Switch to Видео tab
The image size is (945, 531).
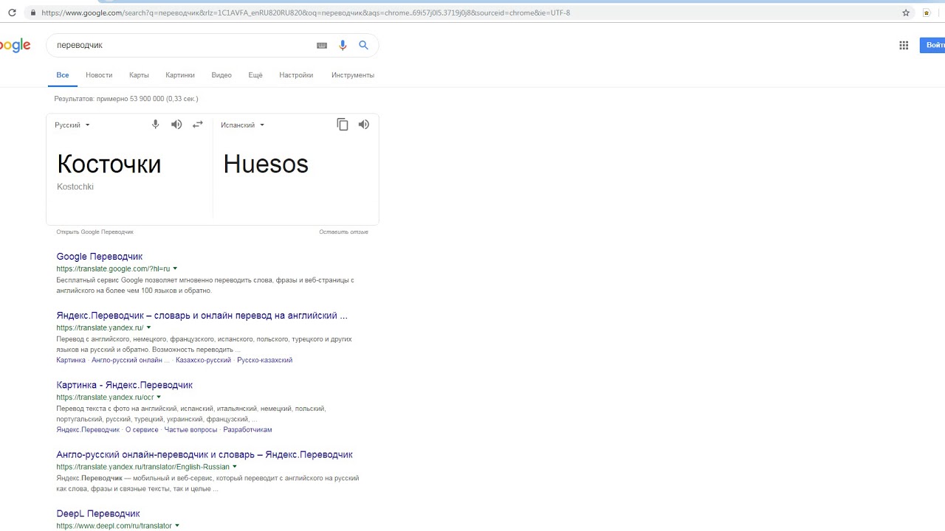221,75
